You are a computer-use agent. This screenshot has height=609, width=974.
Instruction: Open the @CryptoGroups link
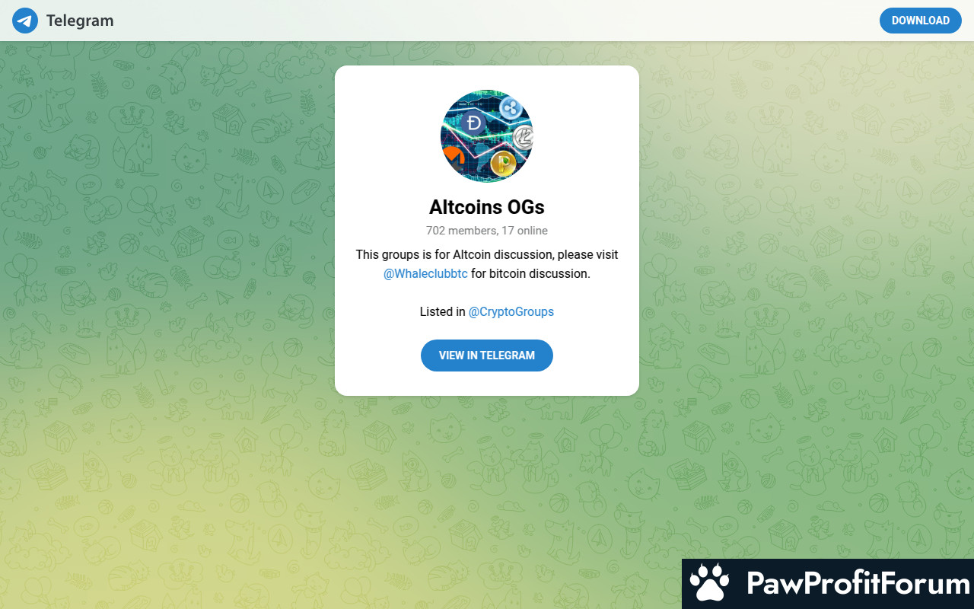tap(511, 311)
